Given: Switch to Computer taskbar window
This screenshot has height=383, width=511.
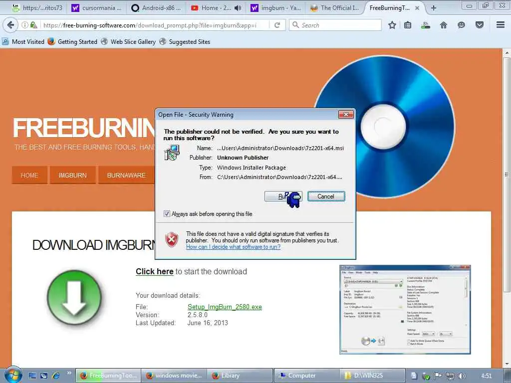Looking at the screenshot, I should click(x=307, y=376).
